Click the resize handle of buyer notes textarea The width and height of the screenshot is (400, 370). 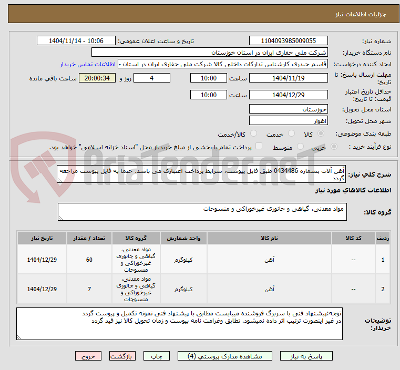tap(19, 337)
